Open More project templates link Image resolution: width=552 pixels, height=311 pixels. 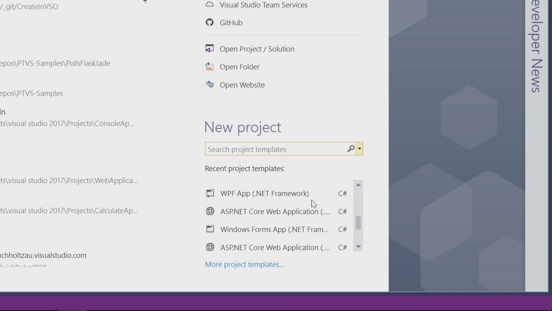244,264
